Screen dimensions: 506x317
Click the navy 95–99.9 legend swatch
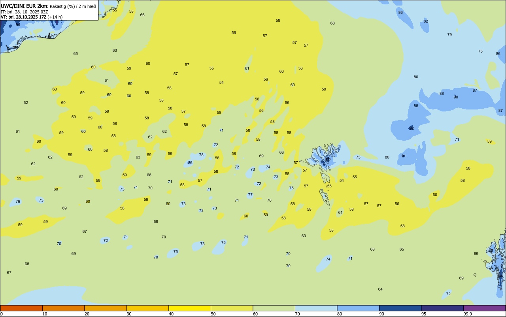coord(442,308)
